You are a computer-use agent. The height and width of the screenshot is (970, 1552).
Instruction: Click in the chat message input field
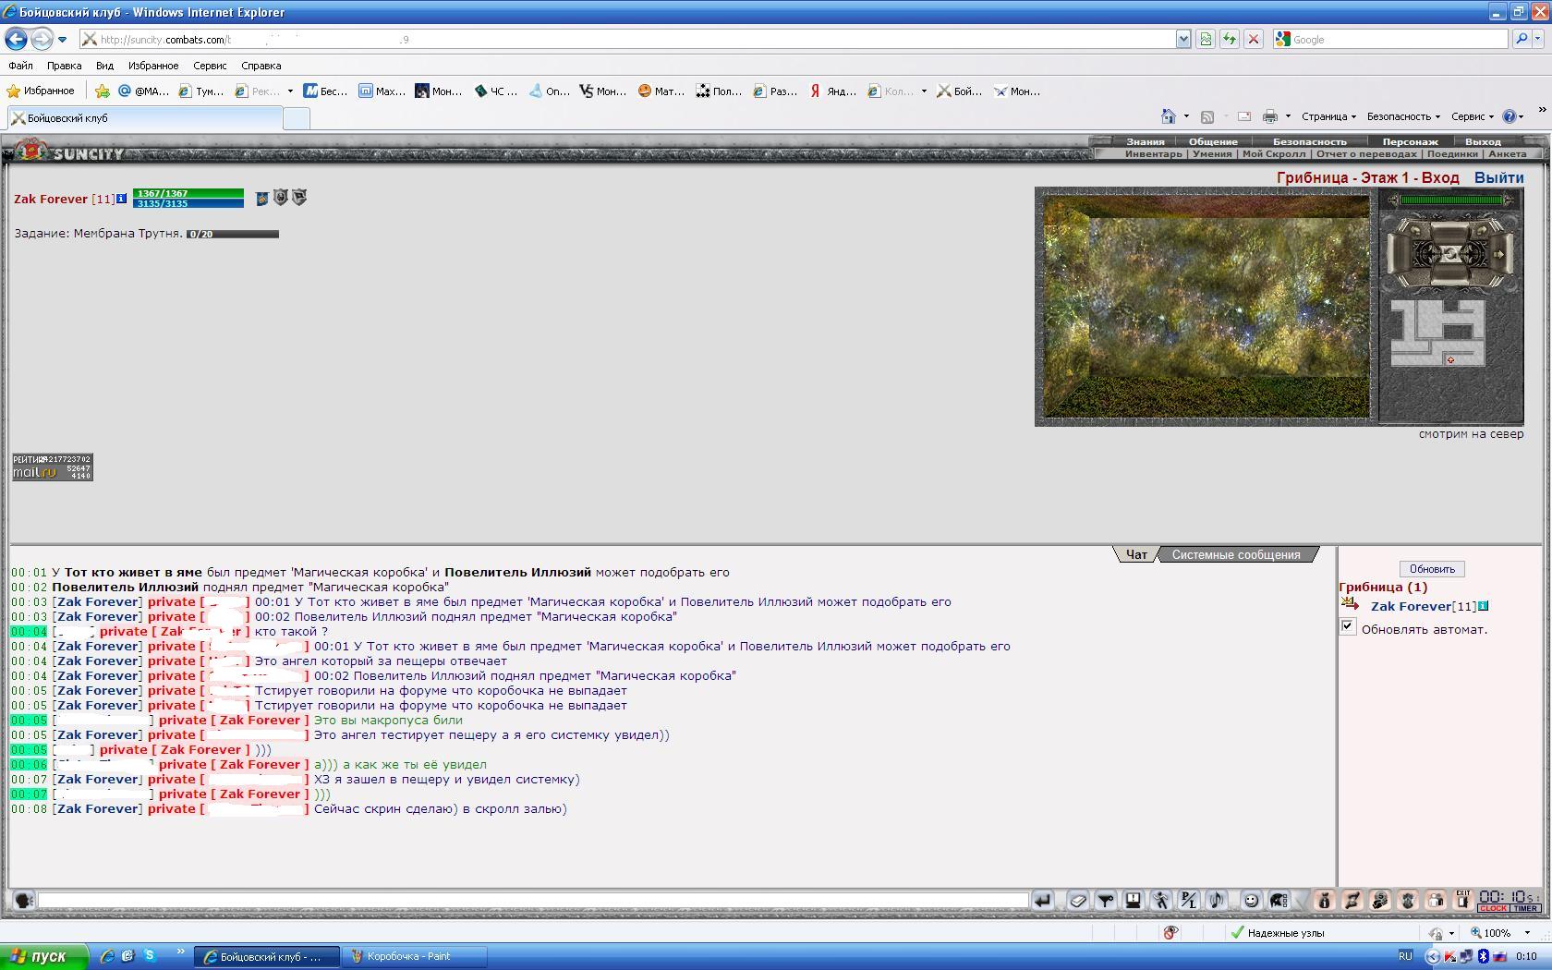(x=533, y=900)
